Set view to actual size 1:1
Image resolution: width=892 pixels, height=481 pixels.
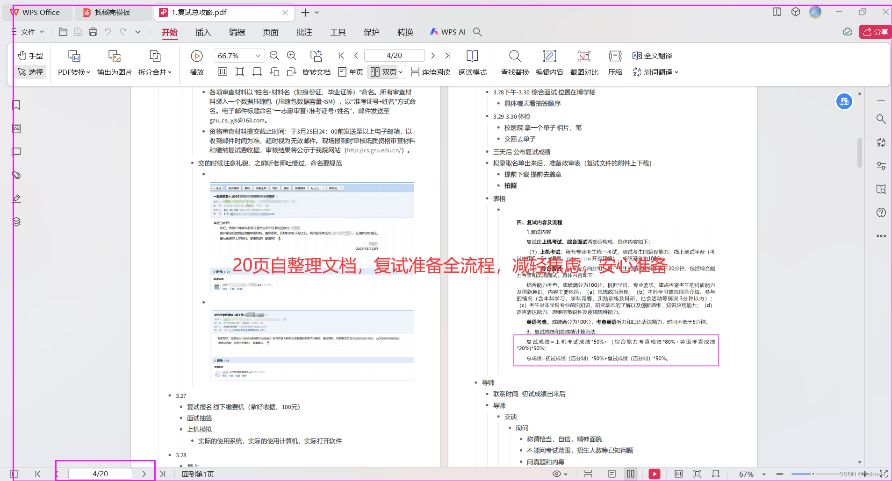click(x=223, y=72)
